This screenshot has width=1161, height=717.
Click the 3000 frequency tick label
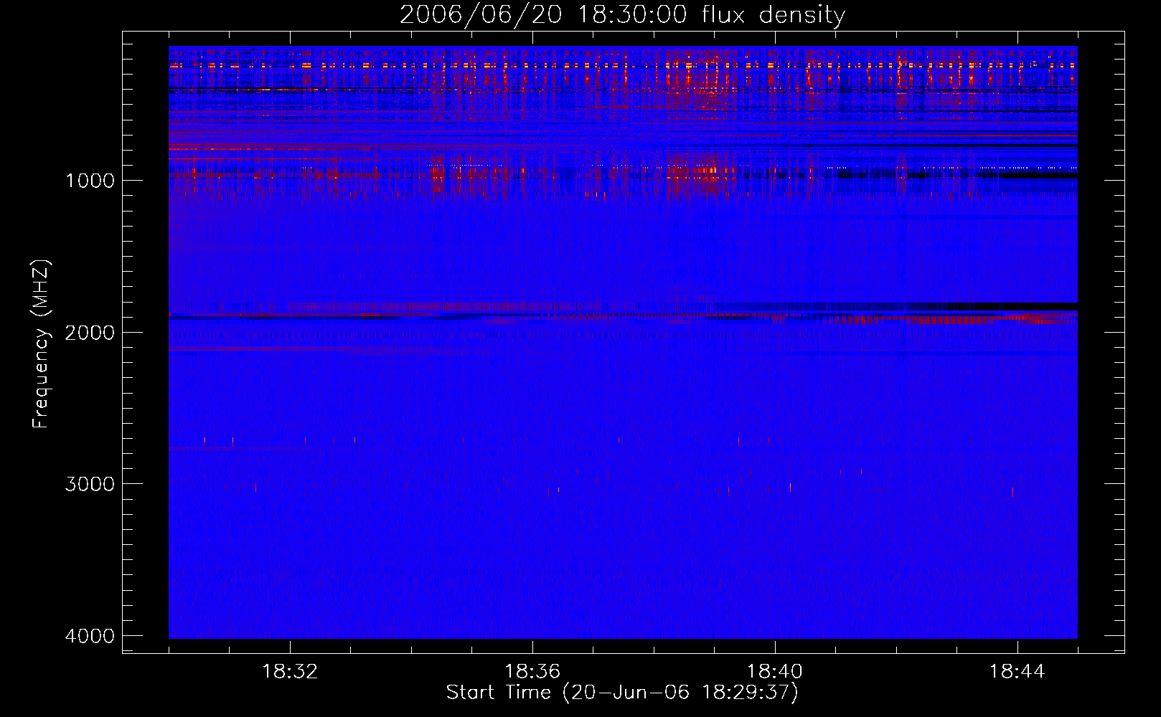tap(90, 484)
